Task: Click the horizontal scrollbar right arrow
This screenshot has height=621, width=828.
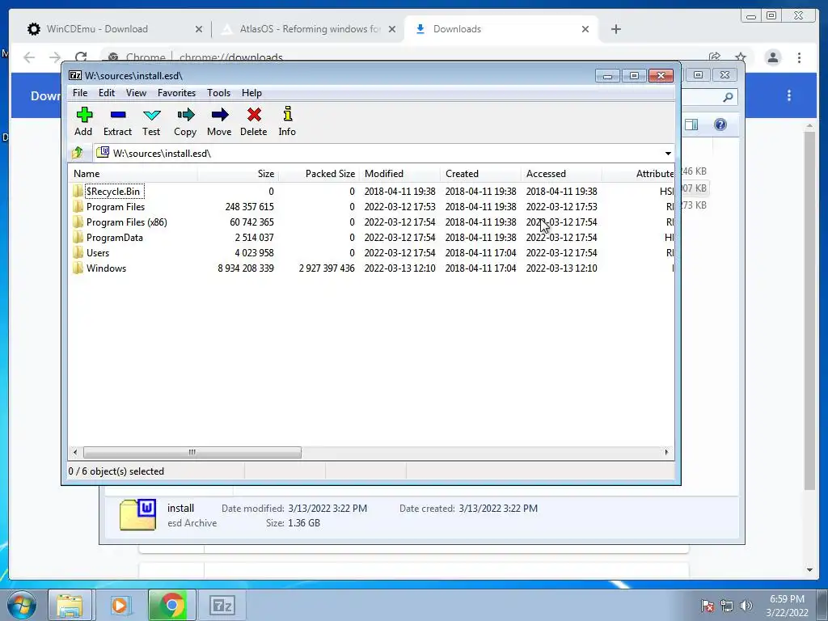Action: tap(666, 452)
